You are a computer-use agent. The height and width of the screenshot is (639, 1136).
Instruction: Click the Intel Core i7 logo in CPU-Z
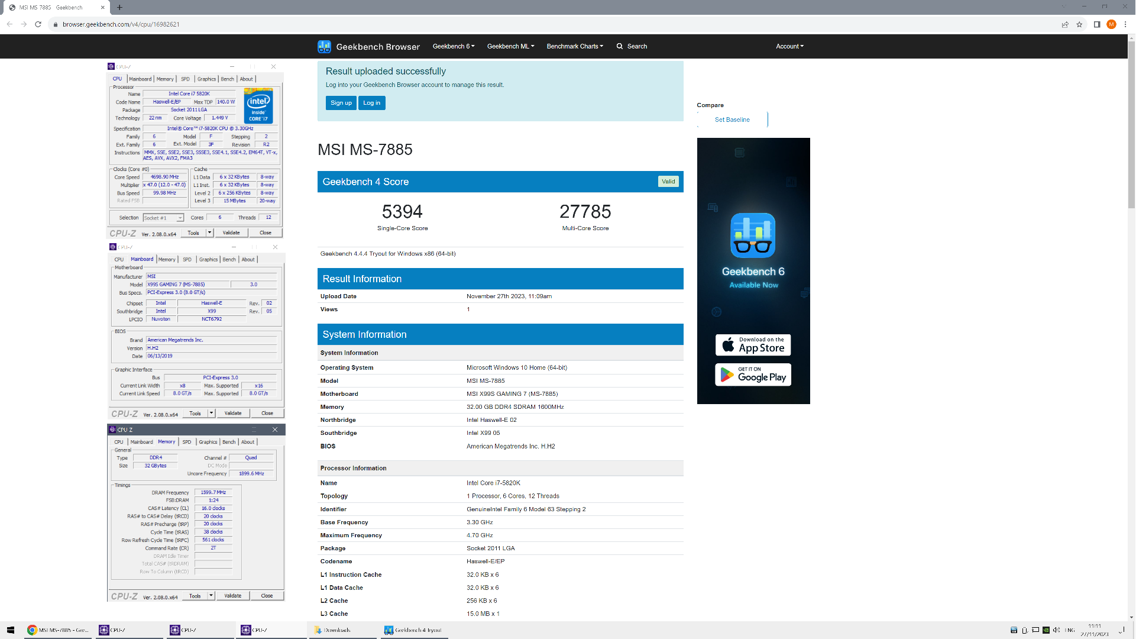tap(258, 106)
